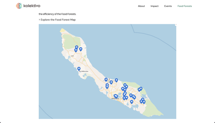Click the map pin at Sint Willibrordus
215x123 pixels.
79,69
